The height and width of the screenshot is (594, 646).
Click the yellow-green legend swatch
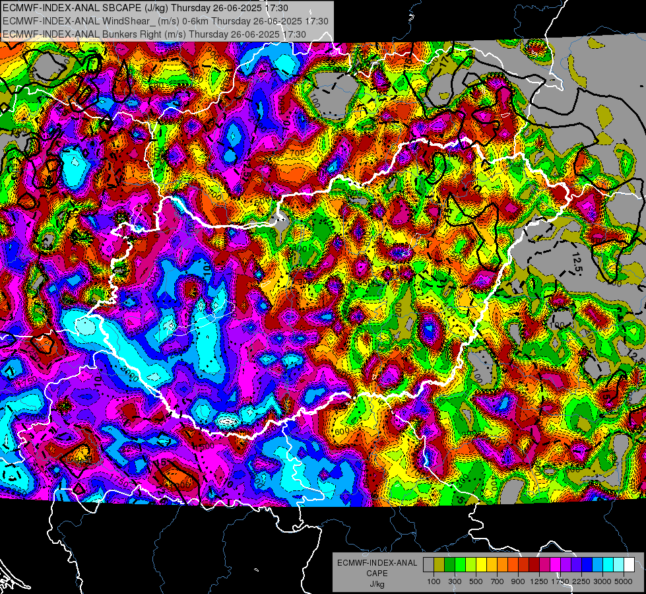pyautogui.click(x=470, y=564)
